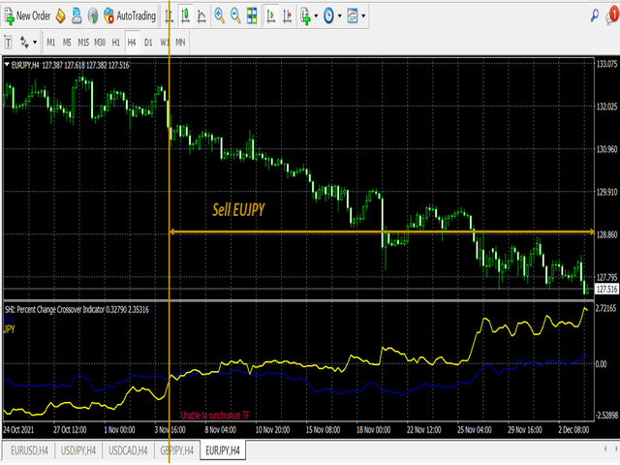Tile chart windows with grid icon
Image resolution: width=620 pixels, height=465 pixels.
[x=252, y=15]
